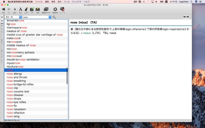Open the ヘルプ menu
Screen dimensions: 205x128
(x=87, y=2)
